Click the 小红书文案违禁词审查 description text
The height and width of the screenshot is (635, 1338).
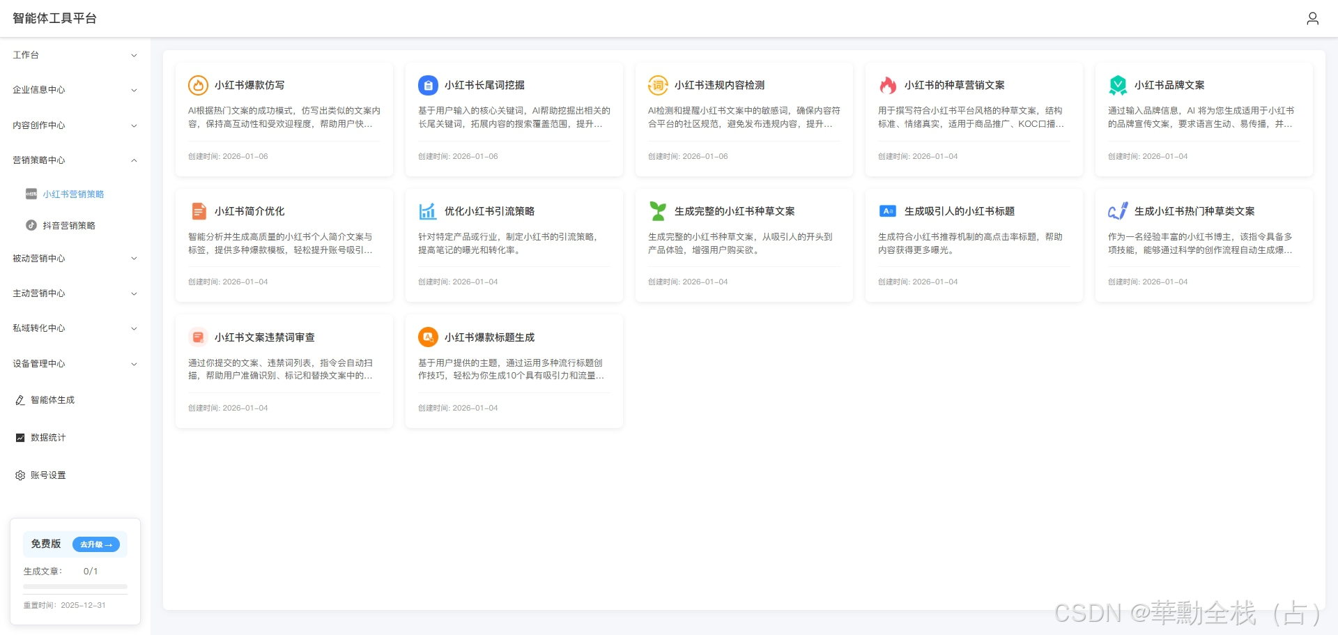pyautogui.click(x=280, y=369)
